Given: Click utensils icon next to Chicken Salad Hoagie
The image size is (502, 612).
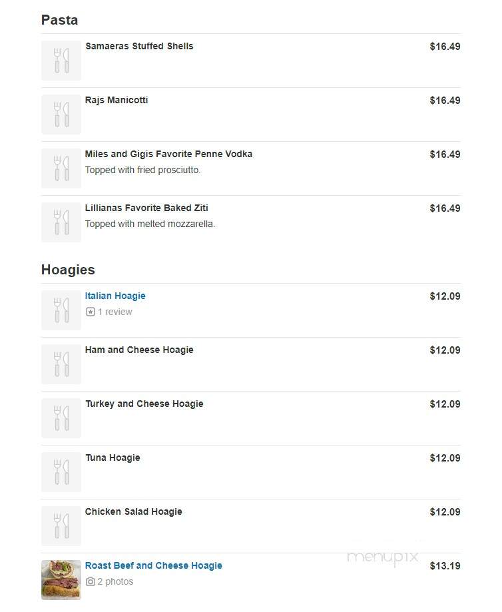Looking at the screenshot, I should tap(61, 525).
